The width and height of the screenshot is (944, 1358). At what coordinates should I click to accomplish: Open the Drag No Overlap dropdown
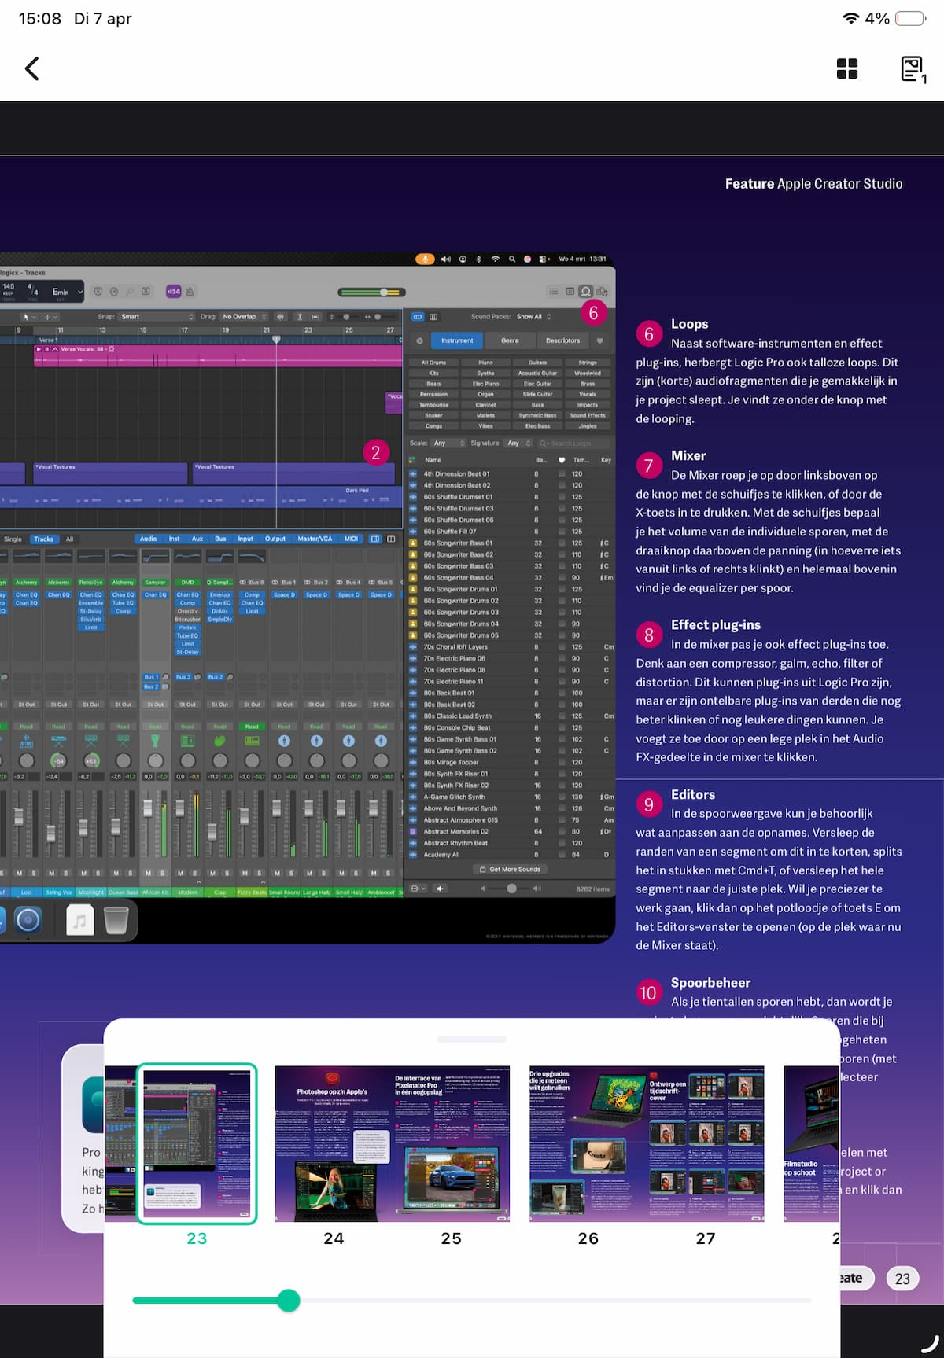click(x=244, y=316)
